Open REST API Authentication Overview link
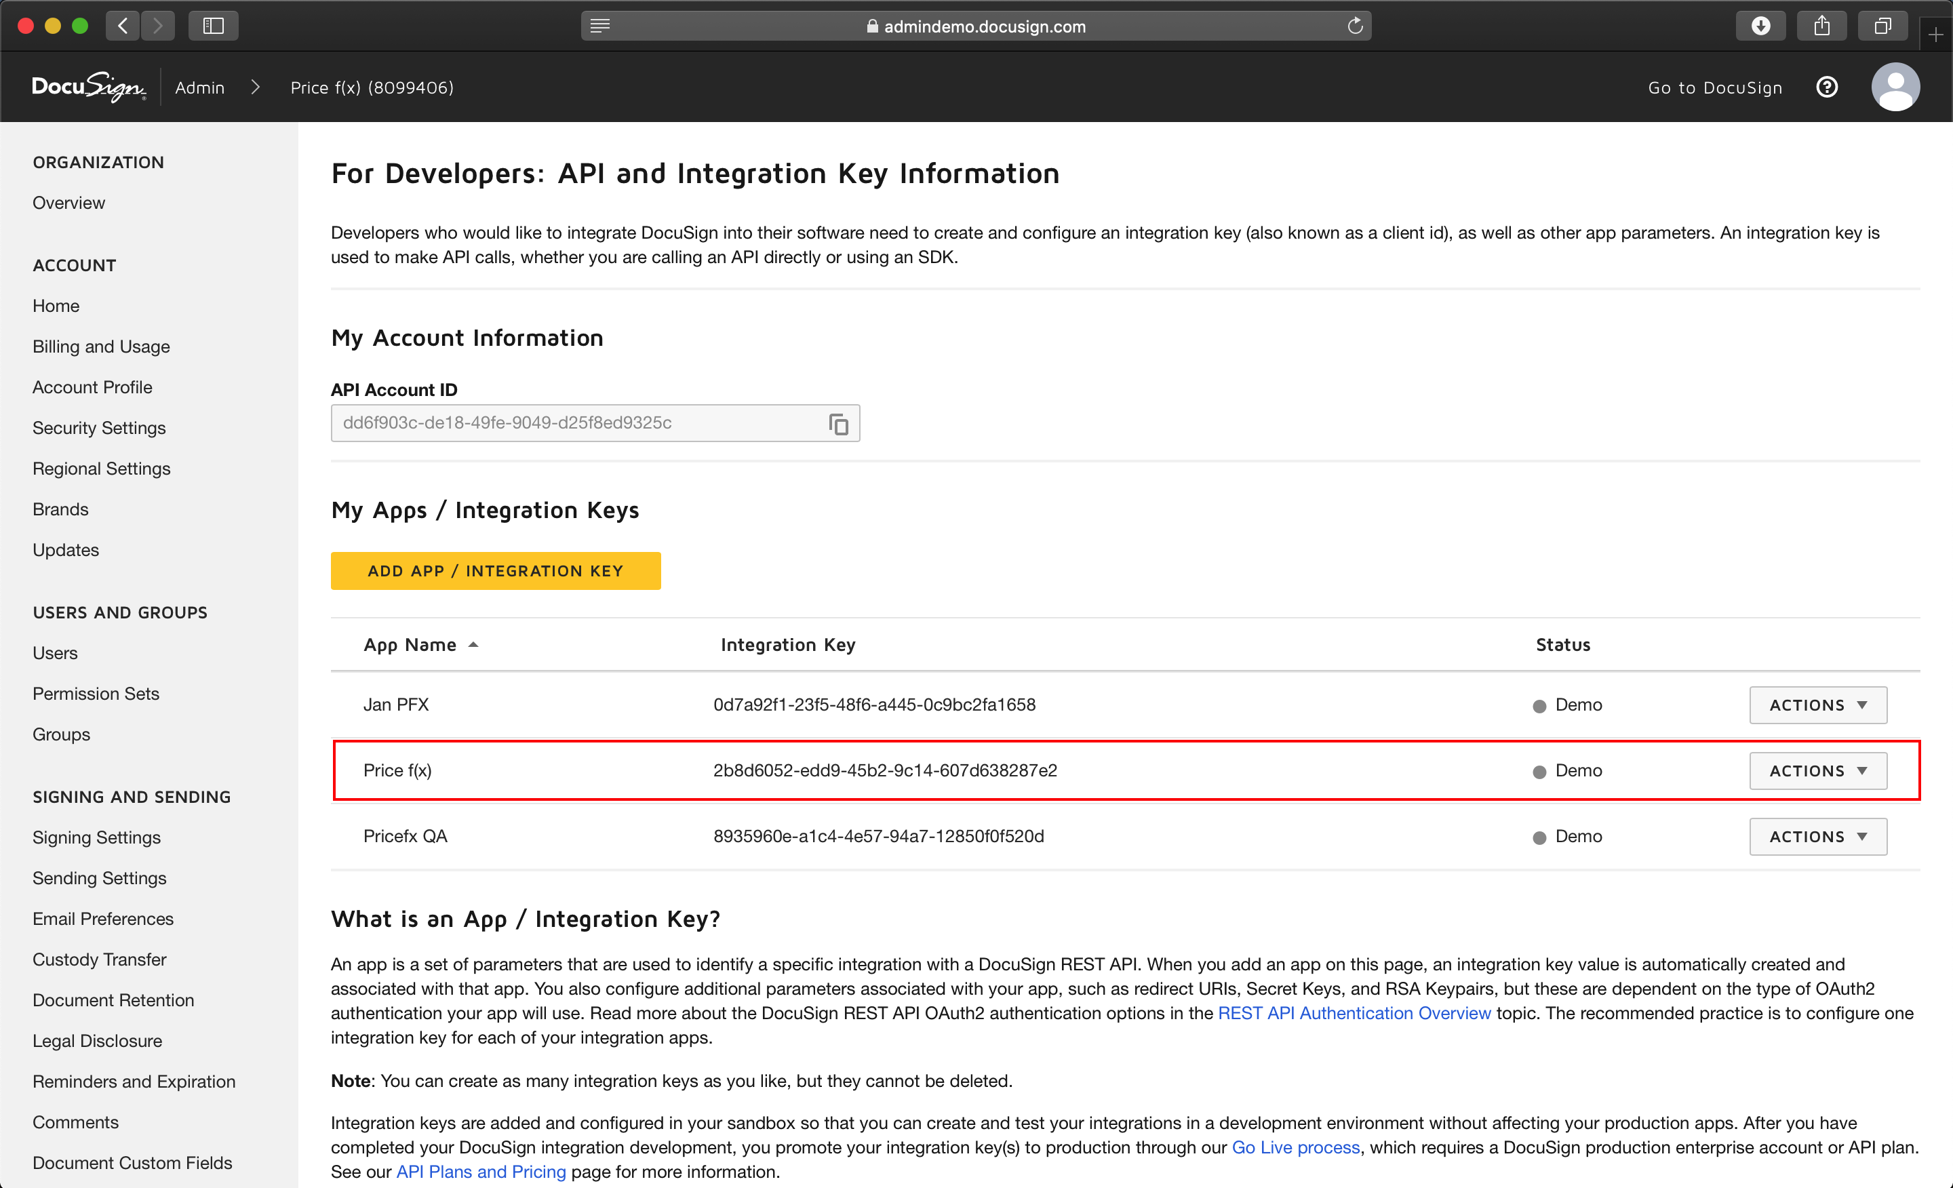Image resolution: width=1953 pixels, height=1188 pixels. coord(1354,1013)
